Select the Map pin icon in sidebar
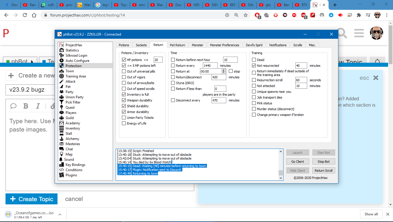This screenshot has height=222, width=393. [x=61, y=154]
